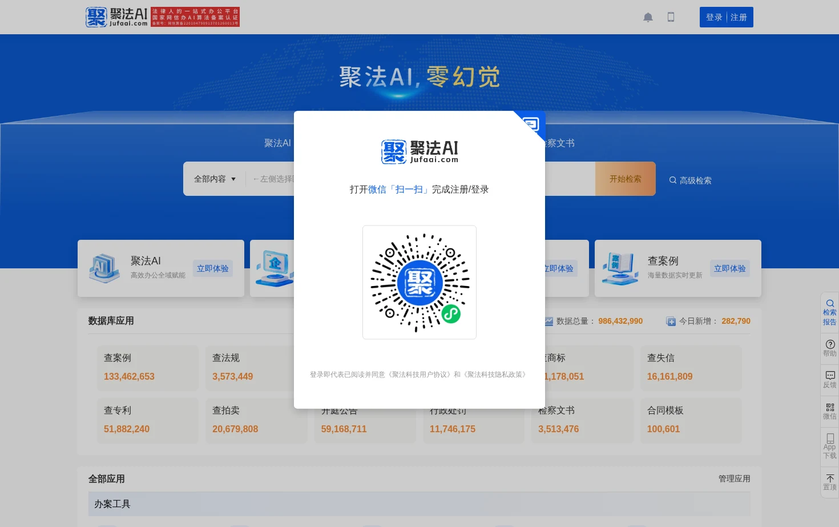Click the 置顶 back-to-top icon
This screenshot has width=839, height=527.
(830, 482)
